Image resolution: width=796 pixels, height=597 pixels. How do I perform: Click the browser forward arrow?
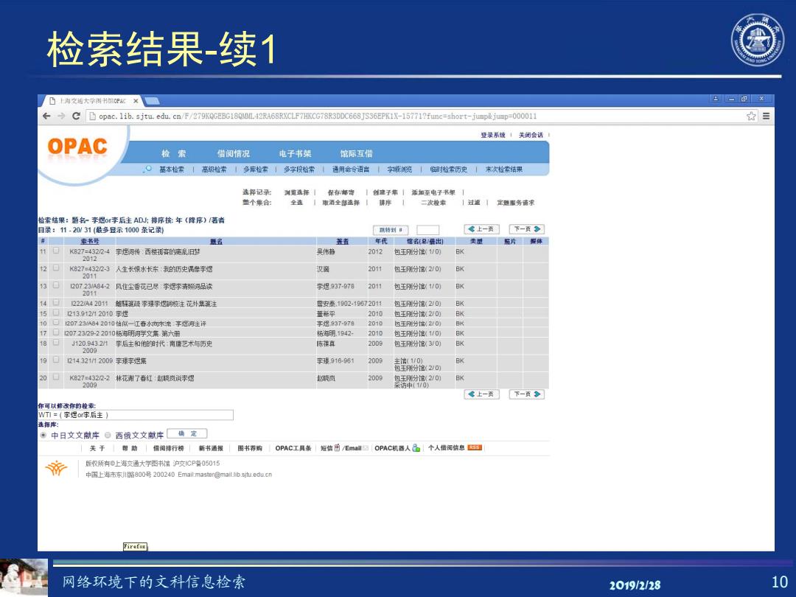click(x=61, y=116)
